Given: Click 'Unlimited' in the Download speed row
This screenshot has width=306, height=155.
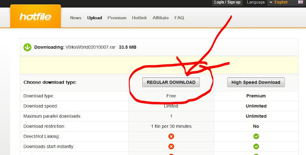Looking at the screenshot, I should click(x=256, y=106).
